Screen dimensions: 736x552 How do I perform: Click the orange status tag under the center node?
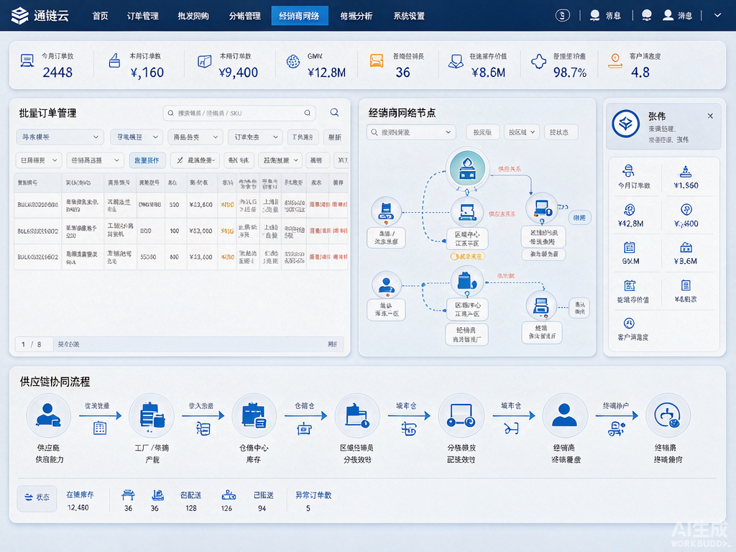point(467,257)
